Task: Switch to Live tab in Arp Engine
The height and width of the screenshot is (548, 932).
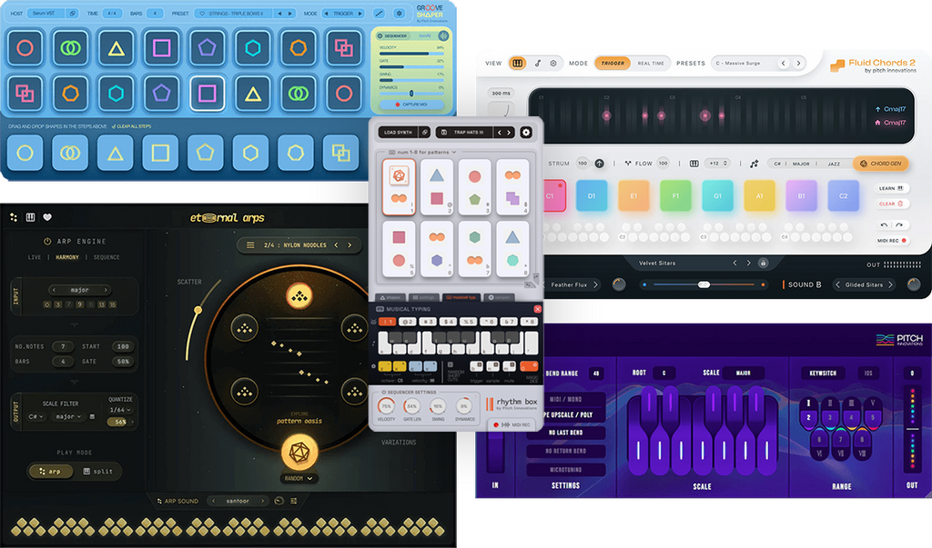Action: pyautogui.click(x=35, y=257)
